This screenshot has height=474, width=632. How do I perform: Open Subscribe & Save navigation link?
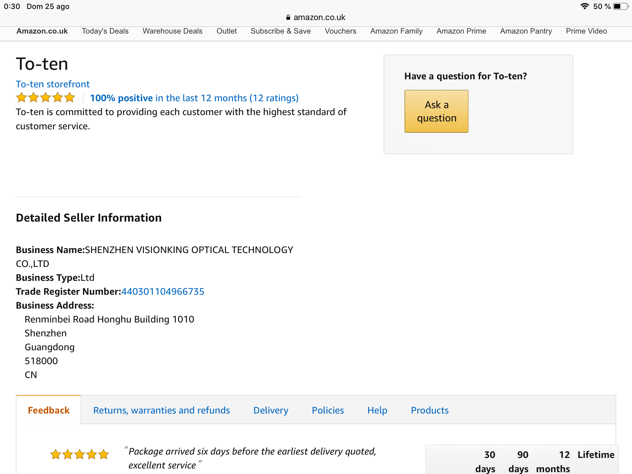click(281, 31)
